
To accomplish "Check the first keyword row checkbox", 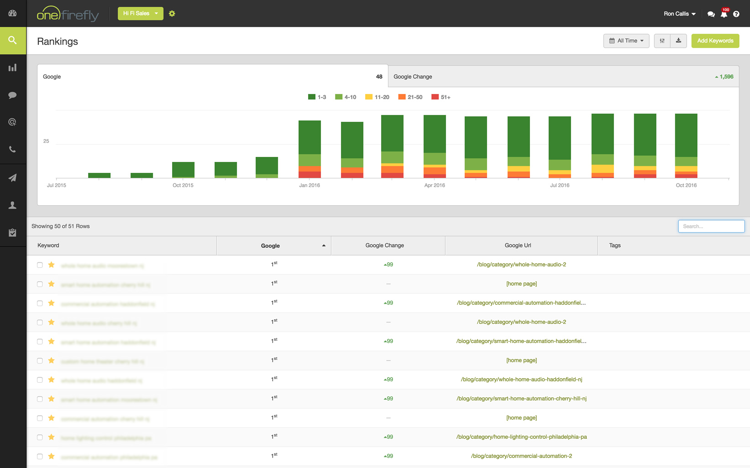I will 40,265.
